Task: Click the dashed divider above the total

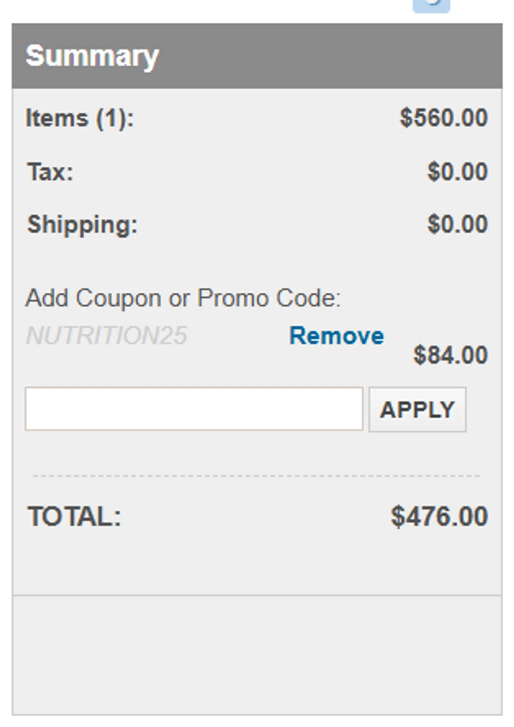Action: [x=257, y=476]
